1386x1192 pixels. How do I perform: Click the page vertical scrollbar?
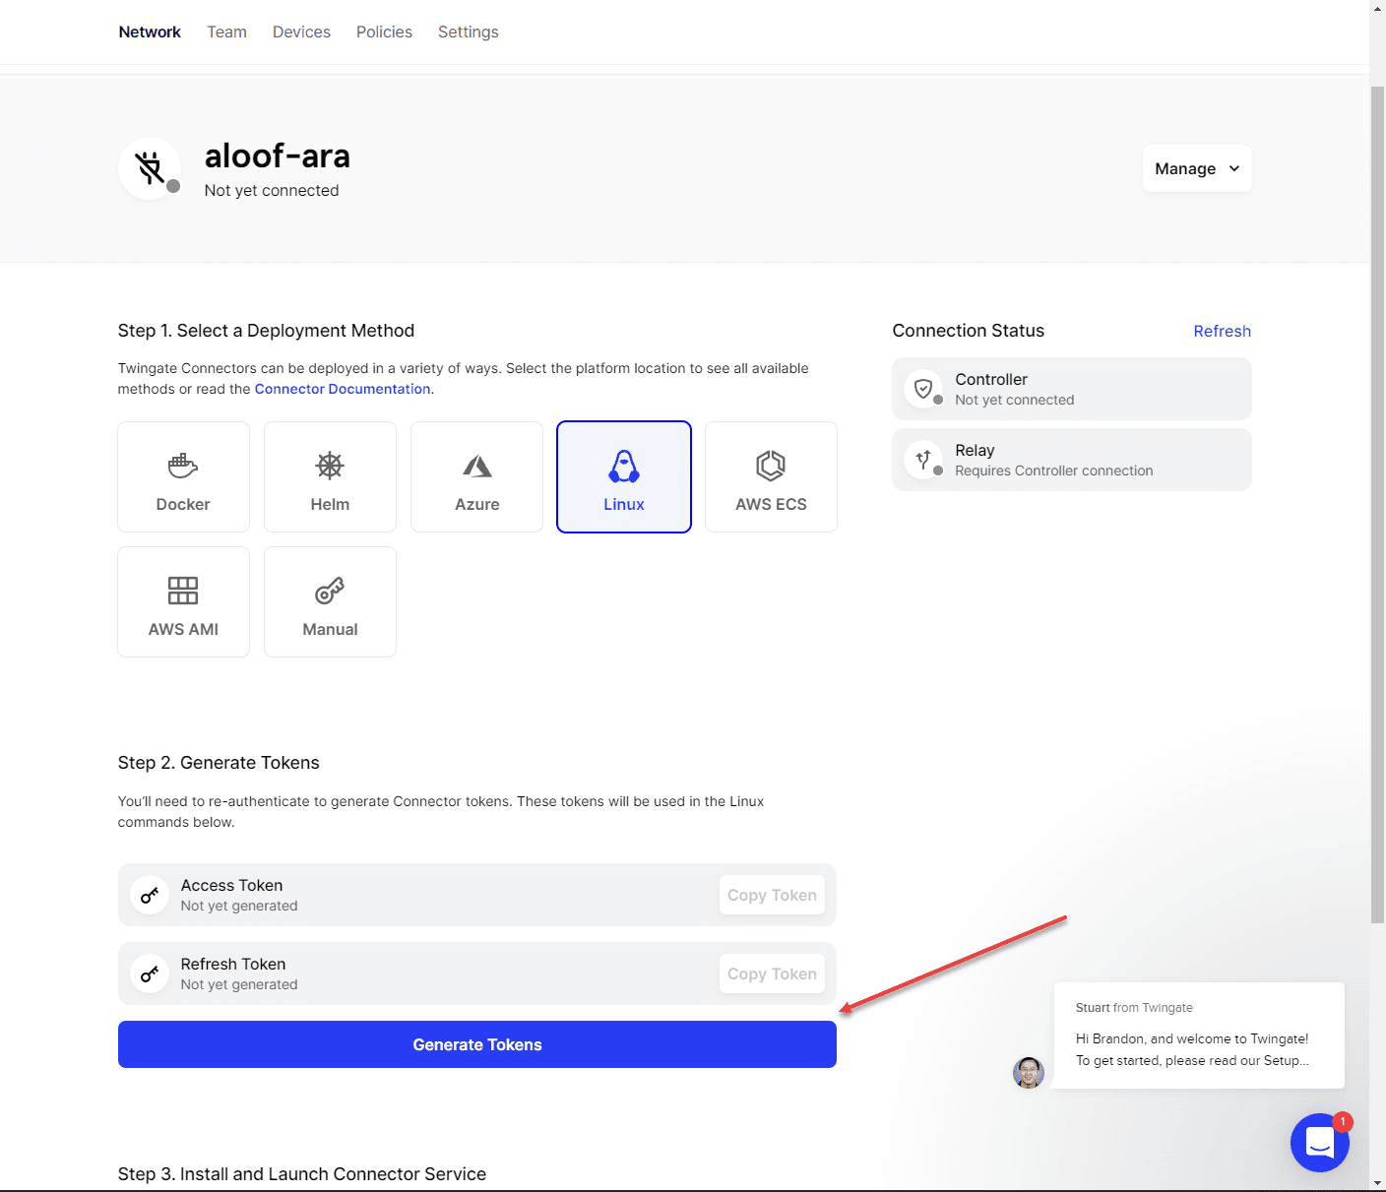[1377, 504]
